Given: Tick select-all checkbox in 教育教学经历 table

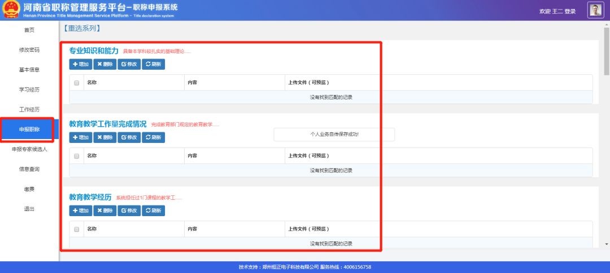Looking at the screenshot, I should click(x=77, y=229).
